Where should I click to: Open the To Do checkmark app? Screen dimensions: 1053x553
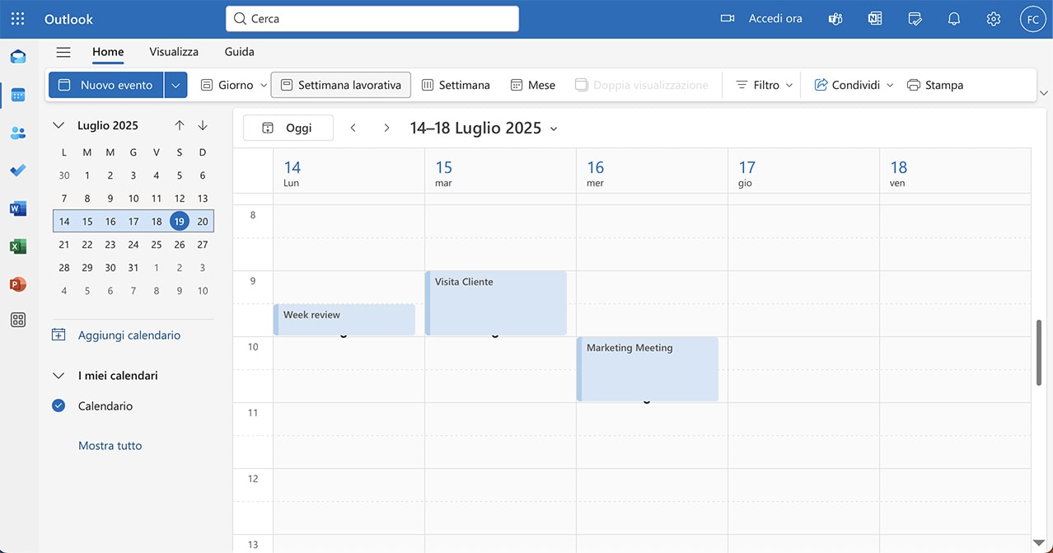click(x=17, y=171)
